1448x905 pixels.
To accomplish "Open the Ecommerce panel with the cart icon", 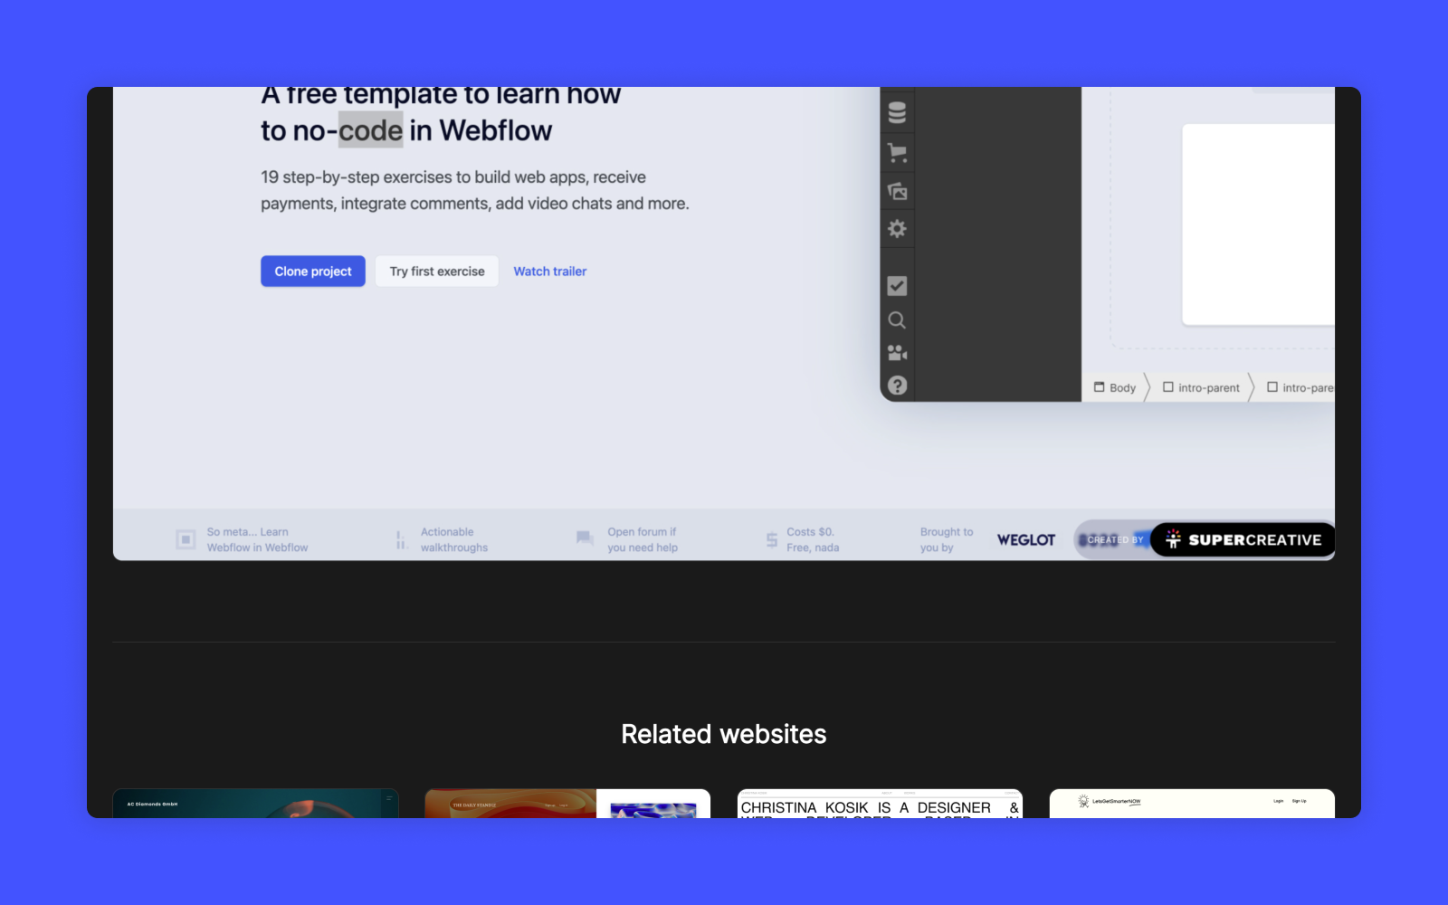I will (897, 152).
